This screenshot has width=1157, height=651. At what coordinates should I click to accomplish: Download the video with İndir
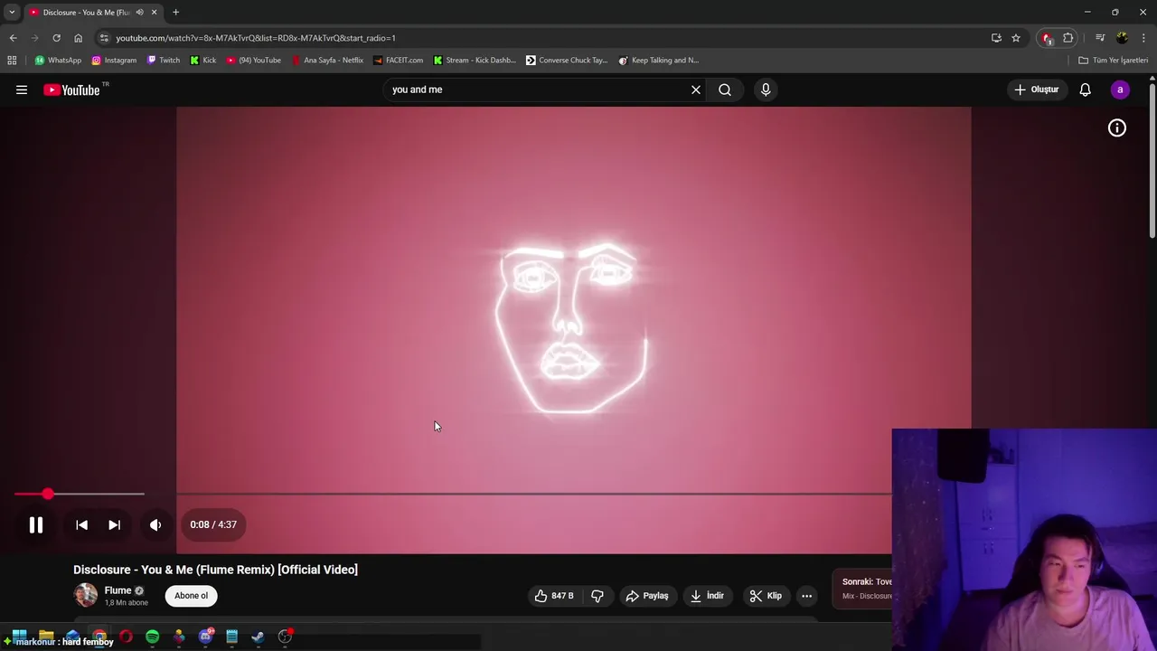coord(707,596)
